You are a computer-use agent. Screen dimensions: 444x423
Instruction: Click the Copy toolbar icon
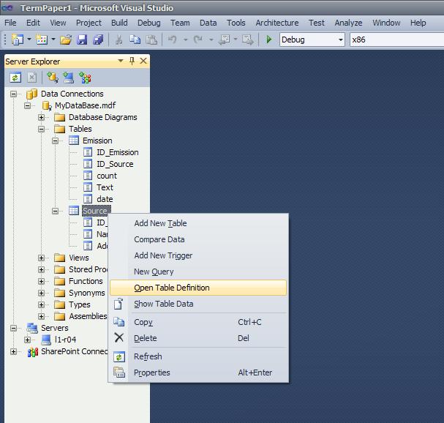click(135, 40)
